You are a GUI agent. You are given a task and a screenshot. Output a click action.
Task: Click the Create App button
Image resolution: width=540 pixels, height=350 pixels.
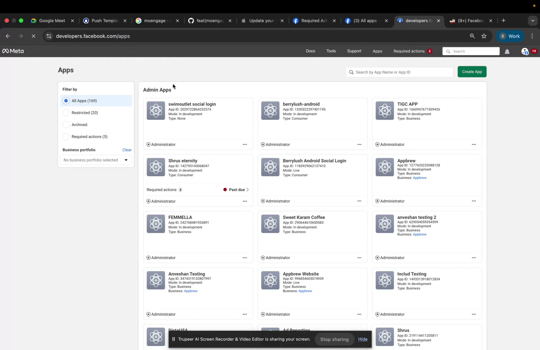point(472,71)
